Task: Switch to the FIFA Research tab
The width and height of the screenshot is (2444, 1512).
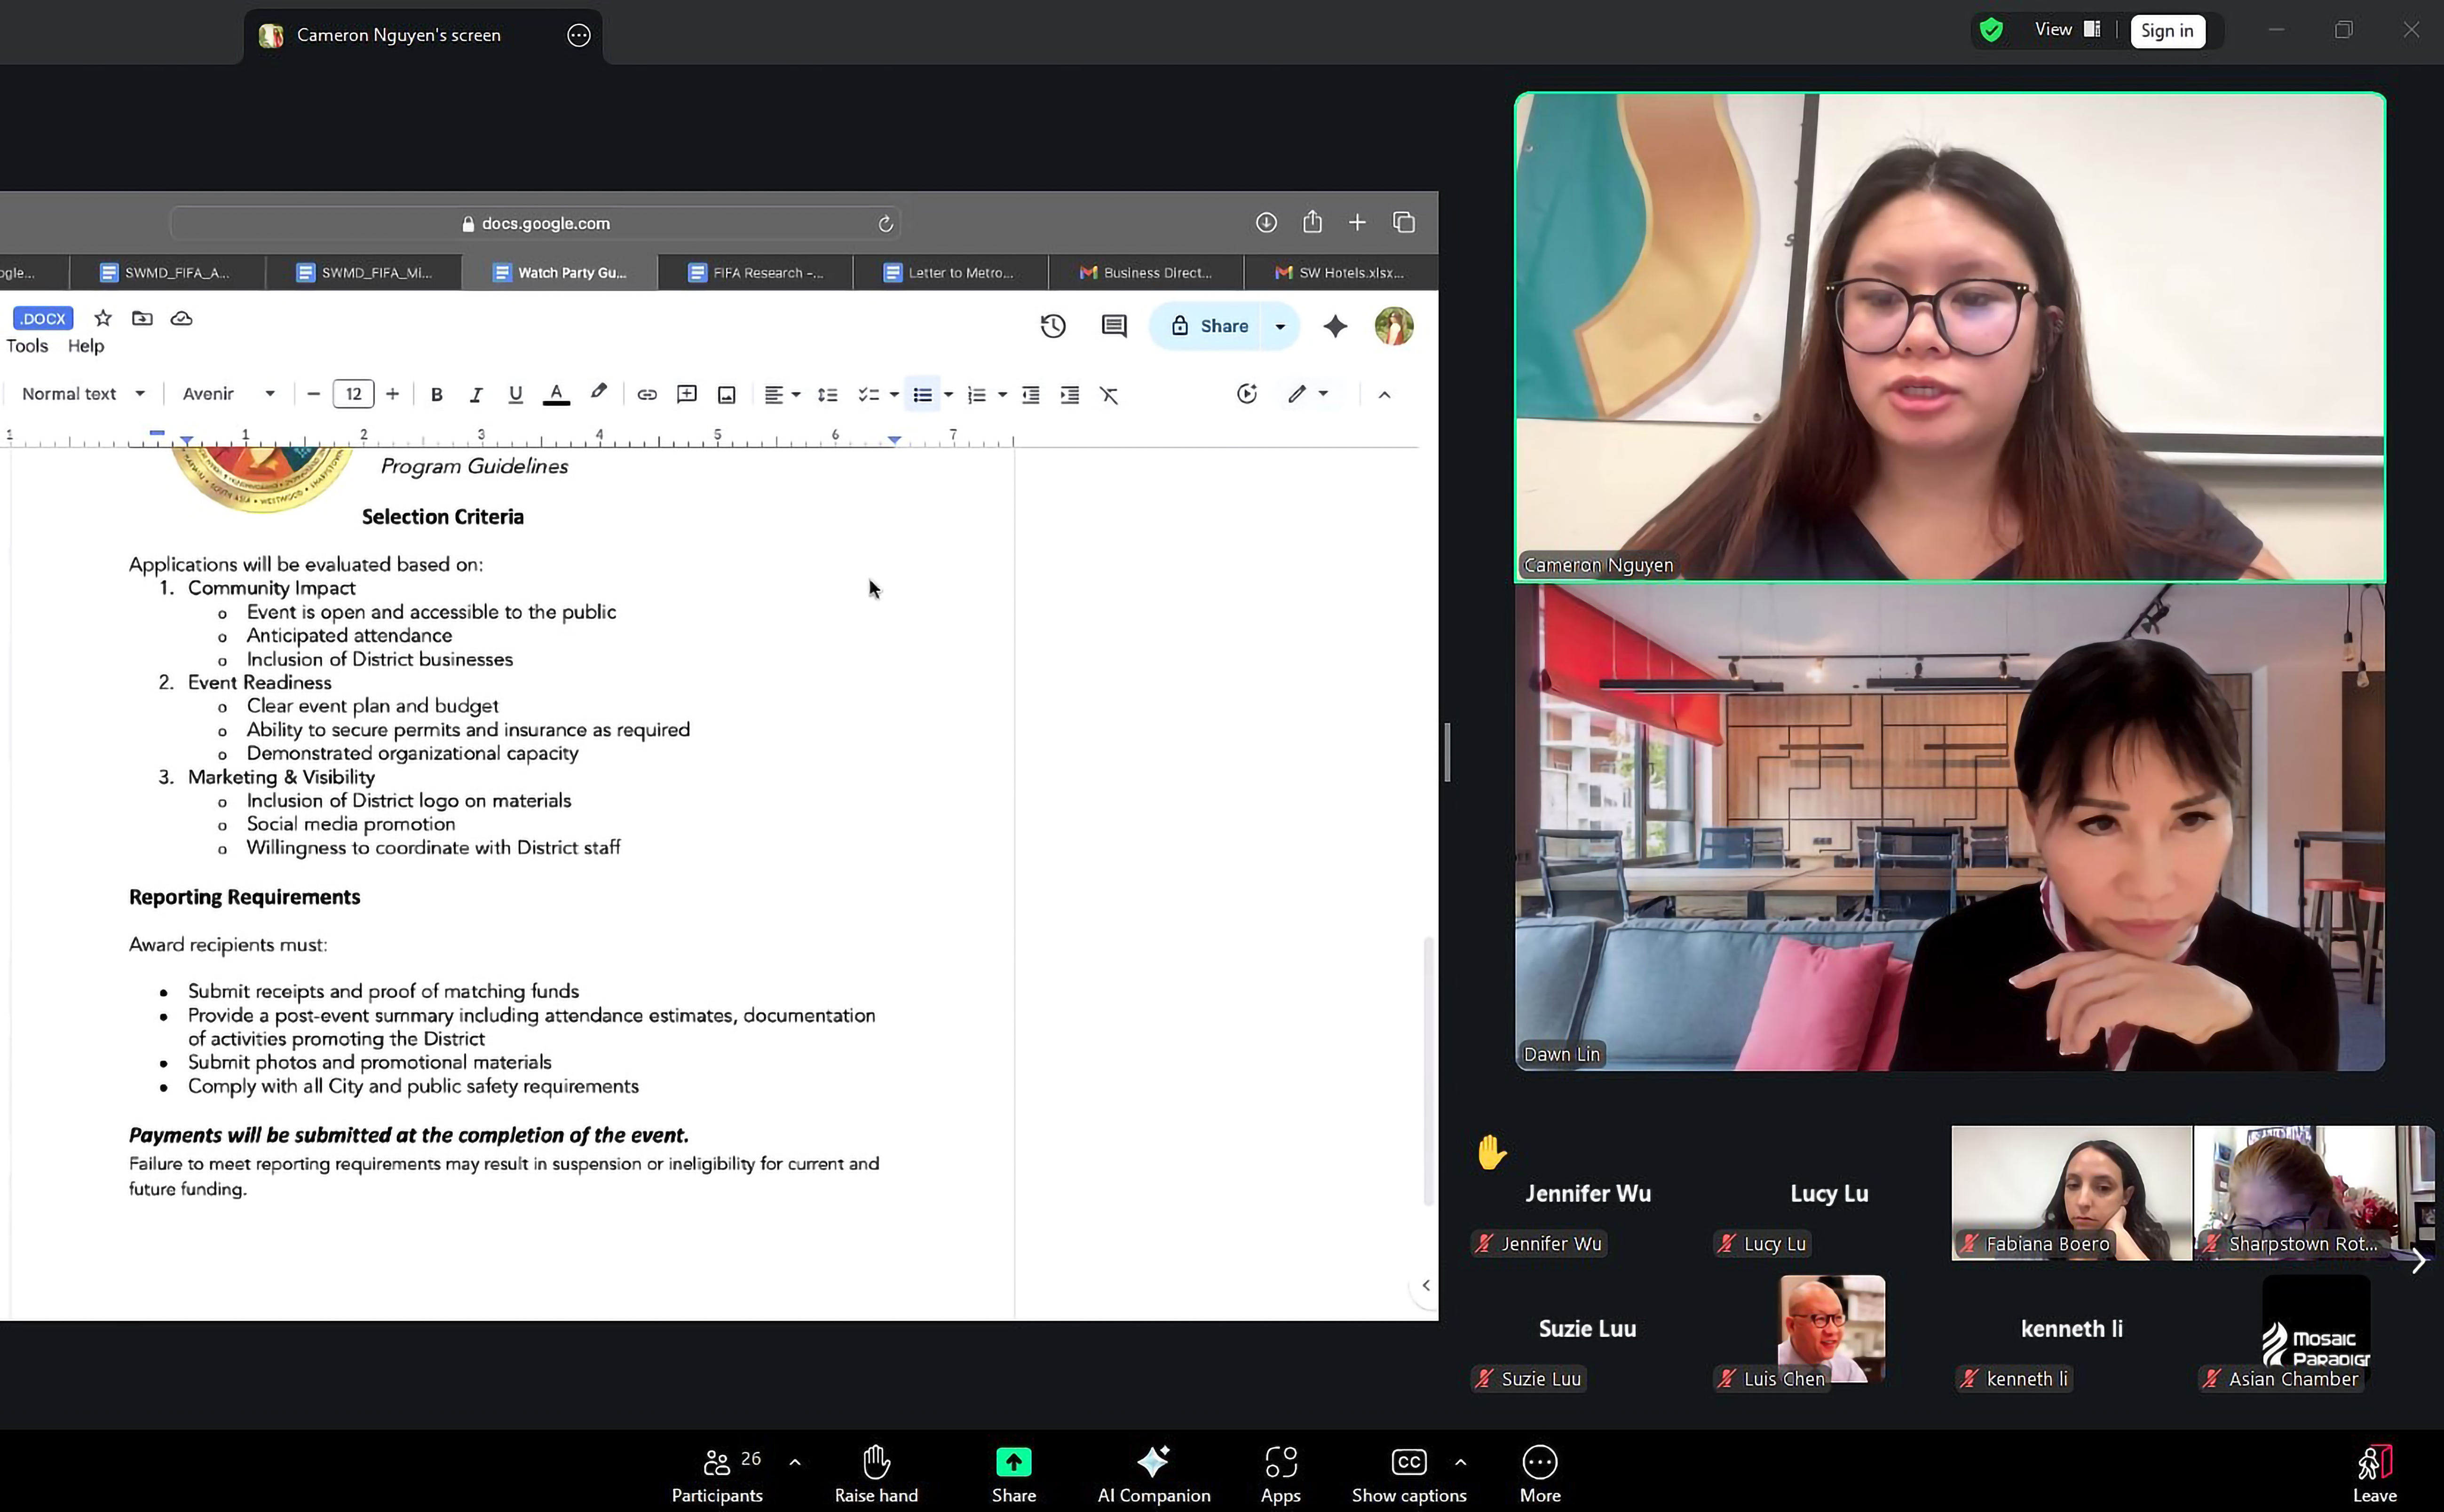Action: (756, 272)
